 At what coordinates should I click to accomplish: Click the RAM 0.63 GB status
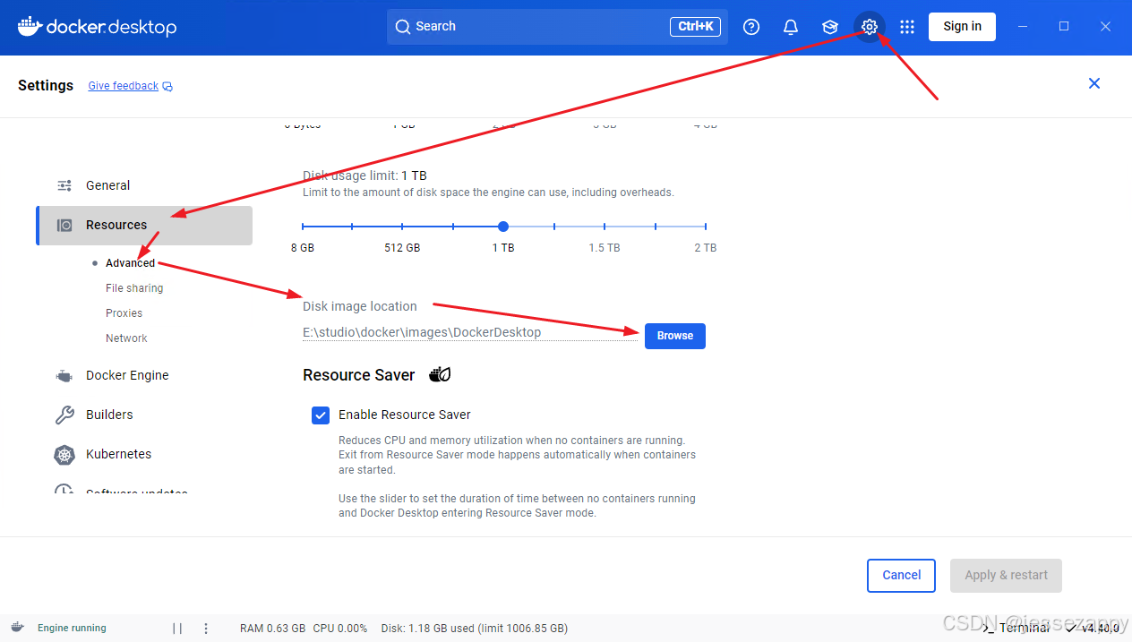pos(272,629)
